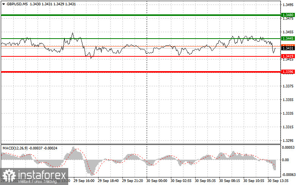Click the 1.3495 price scale value
The height and width of the screenshot is (185, 296).
coord(288,5)
